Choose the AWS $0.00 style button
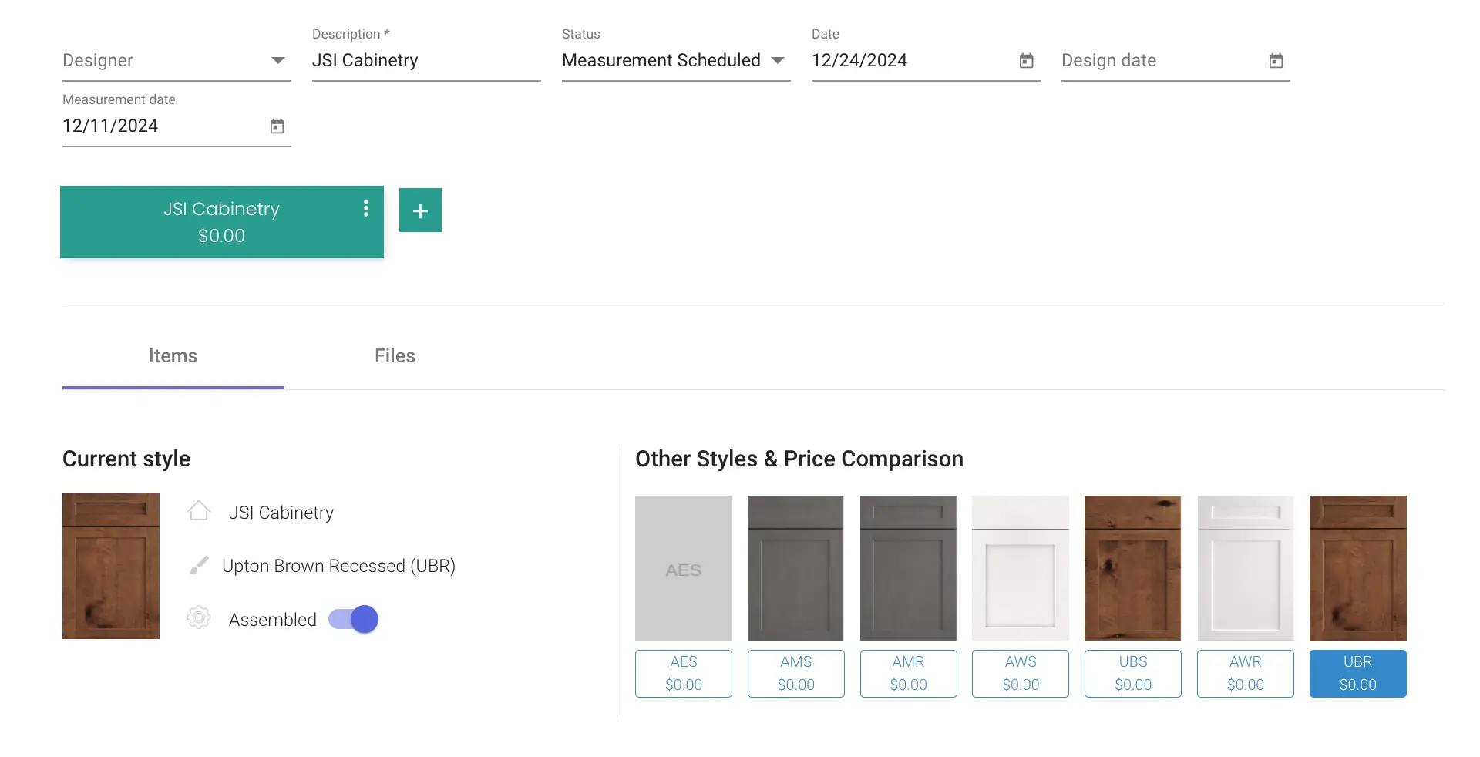Screen dimensions: 1480x757 pyautogui.click(x=1021, y=674)
